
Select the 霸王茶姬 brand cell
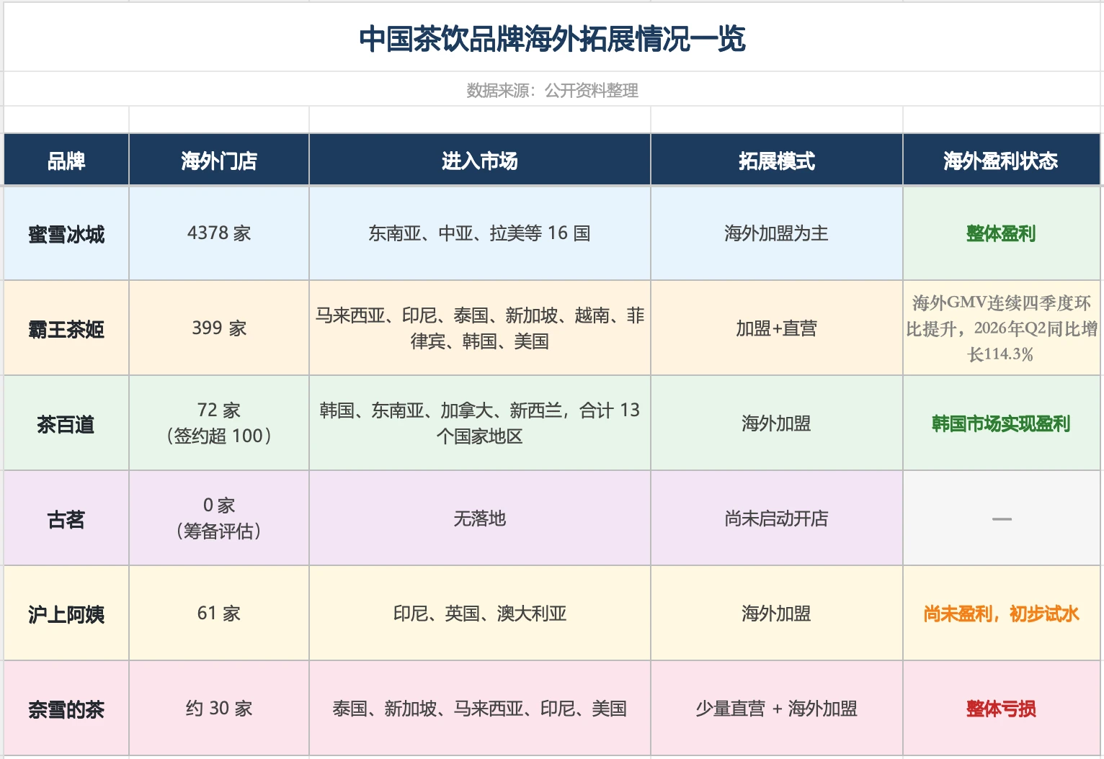point(66,328)
